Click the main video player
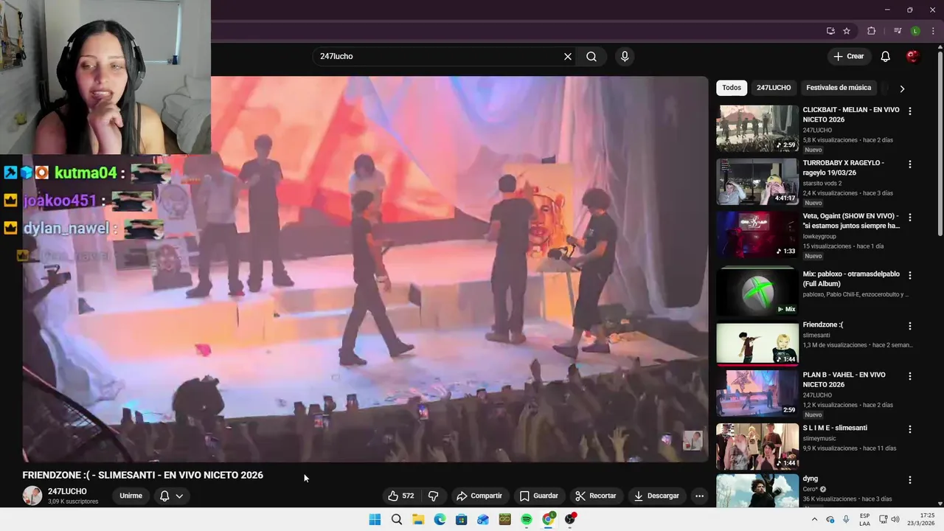Image resolution: width=944 pixels, height=531 pixels. point(365,269)
